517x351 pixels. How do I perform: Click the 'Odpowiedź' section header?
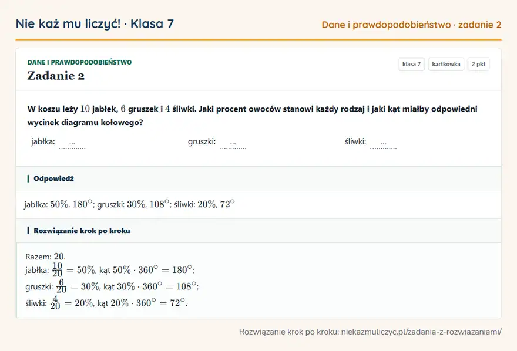point(258,178)
